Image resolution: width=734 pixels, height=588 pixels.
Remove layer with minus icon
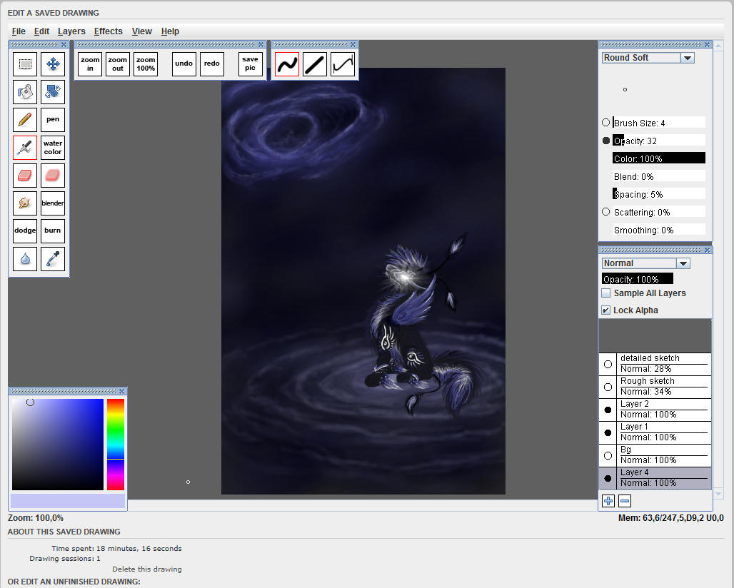click(625, 501)
